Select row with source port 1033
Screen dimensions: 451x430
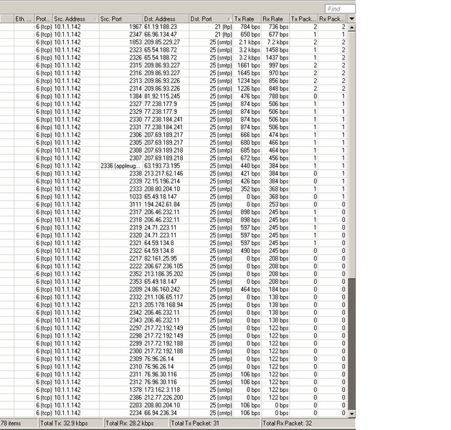point(173,197)
